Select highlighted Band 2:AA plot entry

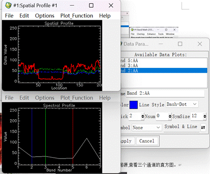(164, 70)
